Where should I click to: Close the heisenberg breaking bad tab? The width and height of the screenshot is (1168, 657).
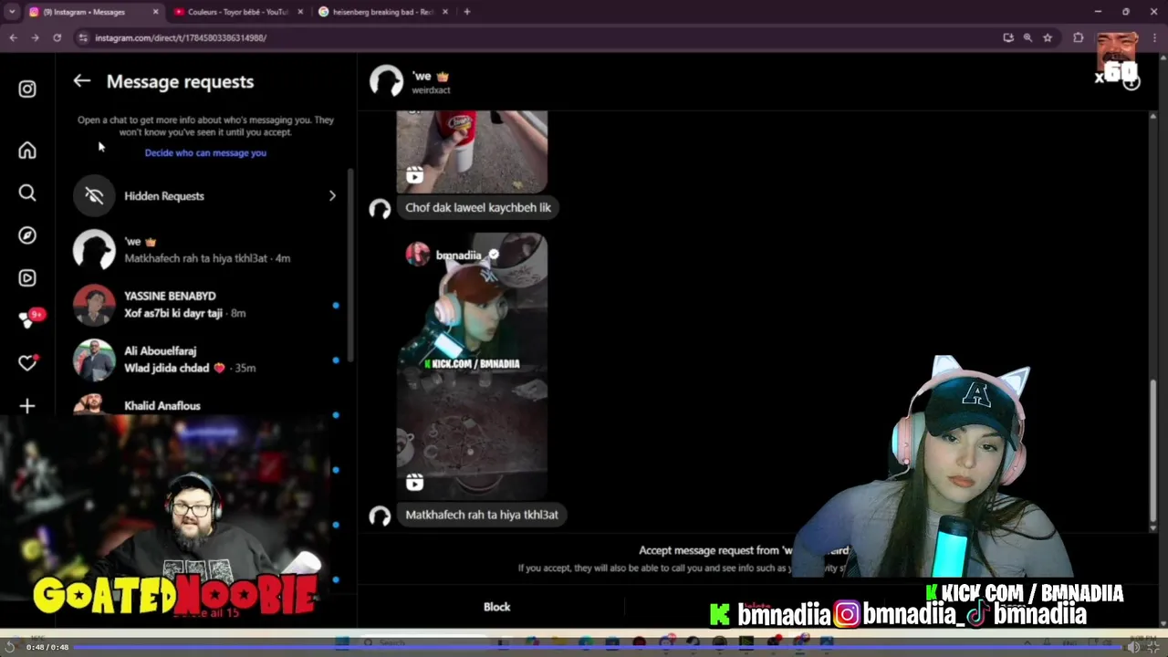tap(445, 12)
